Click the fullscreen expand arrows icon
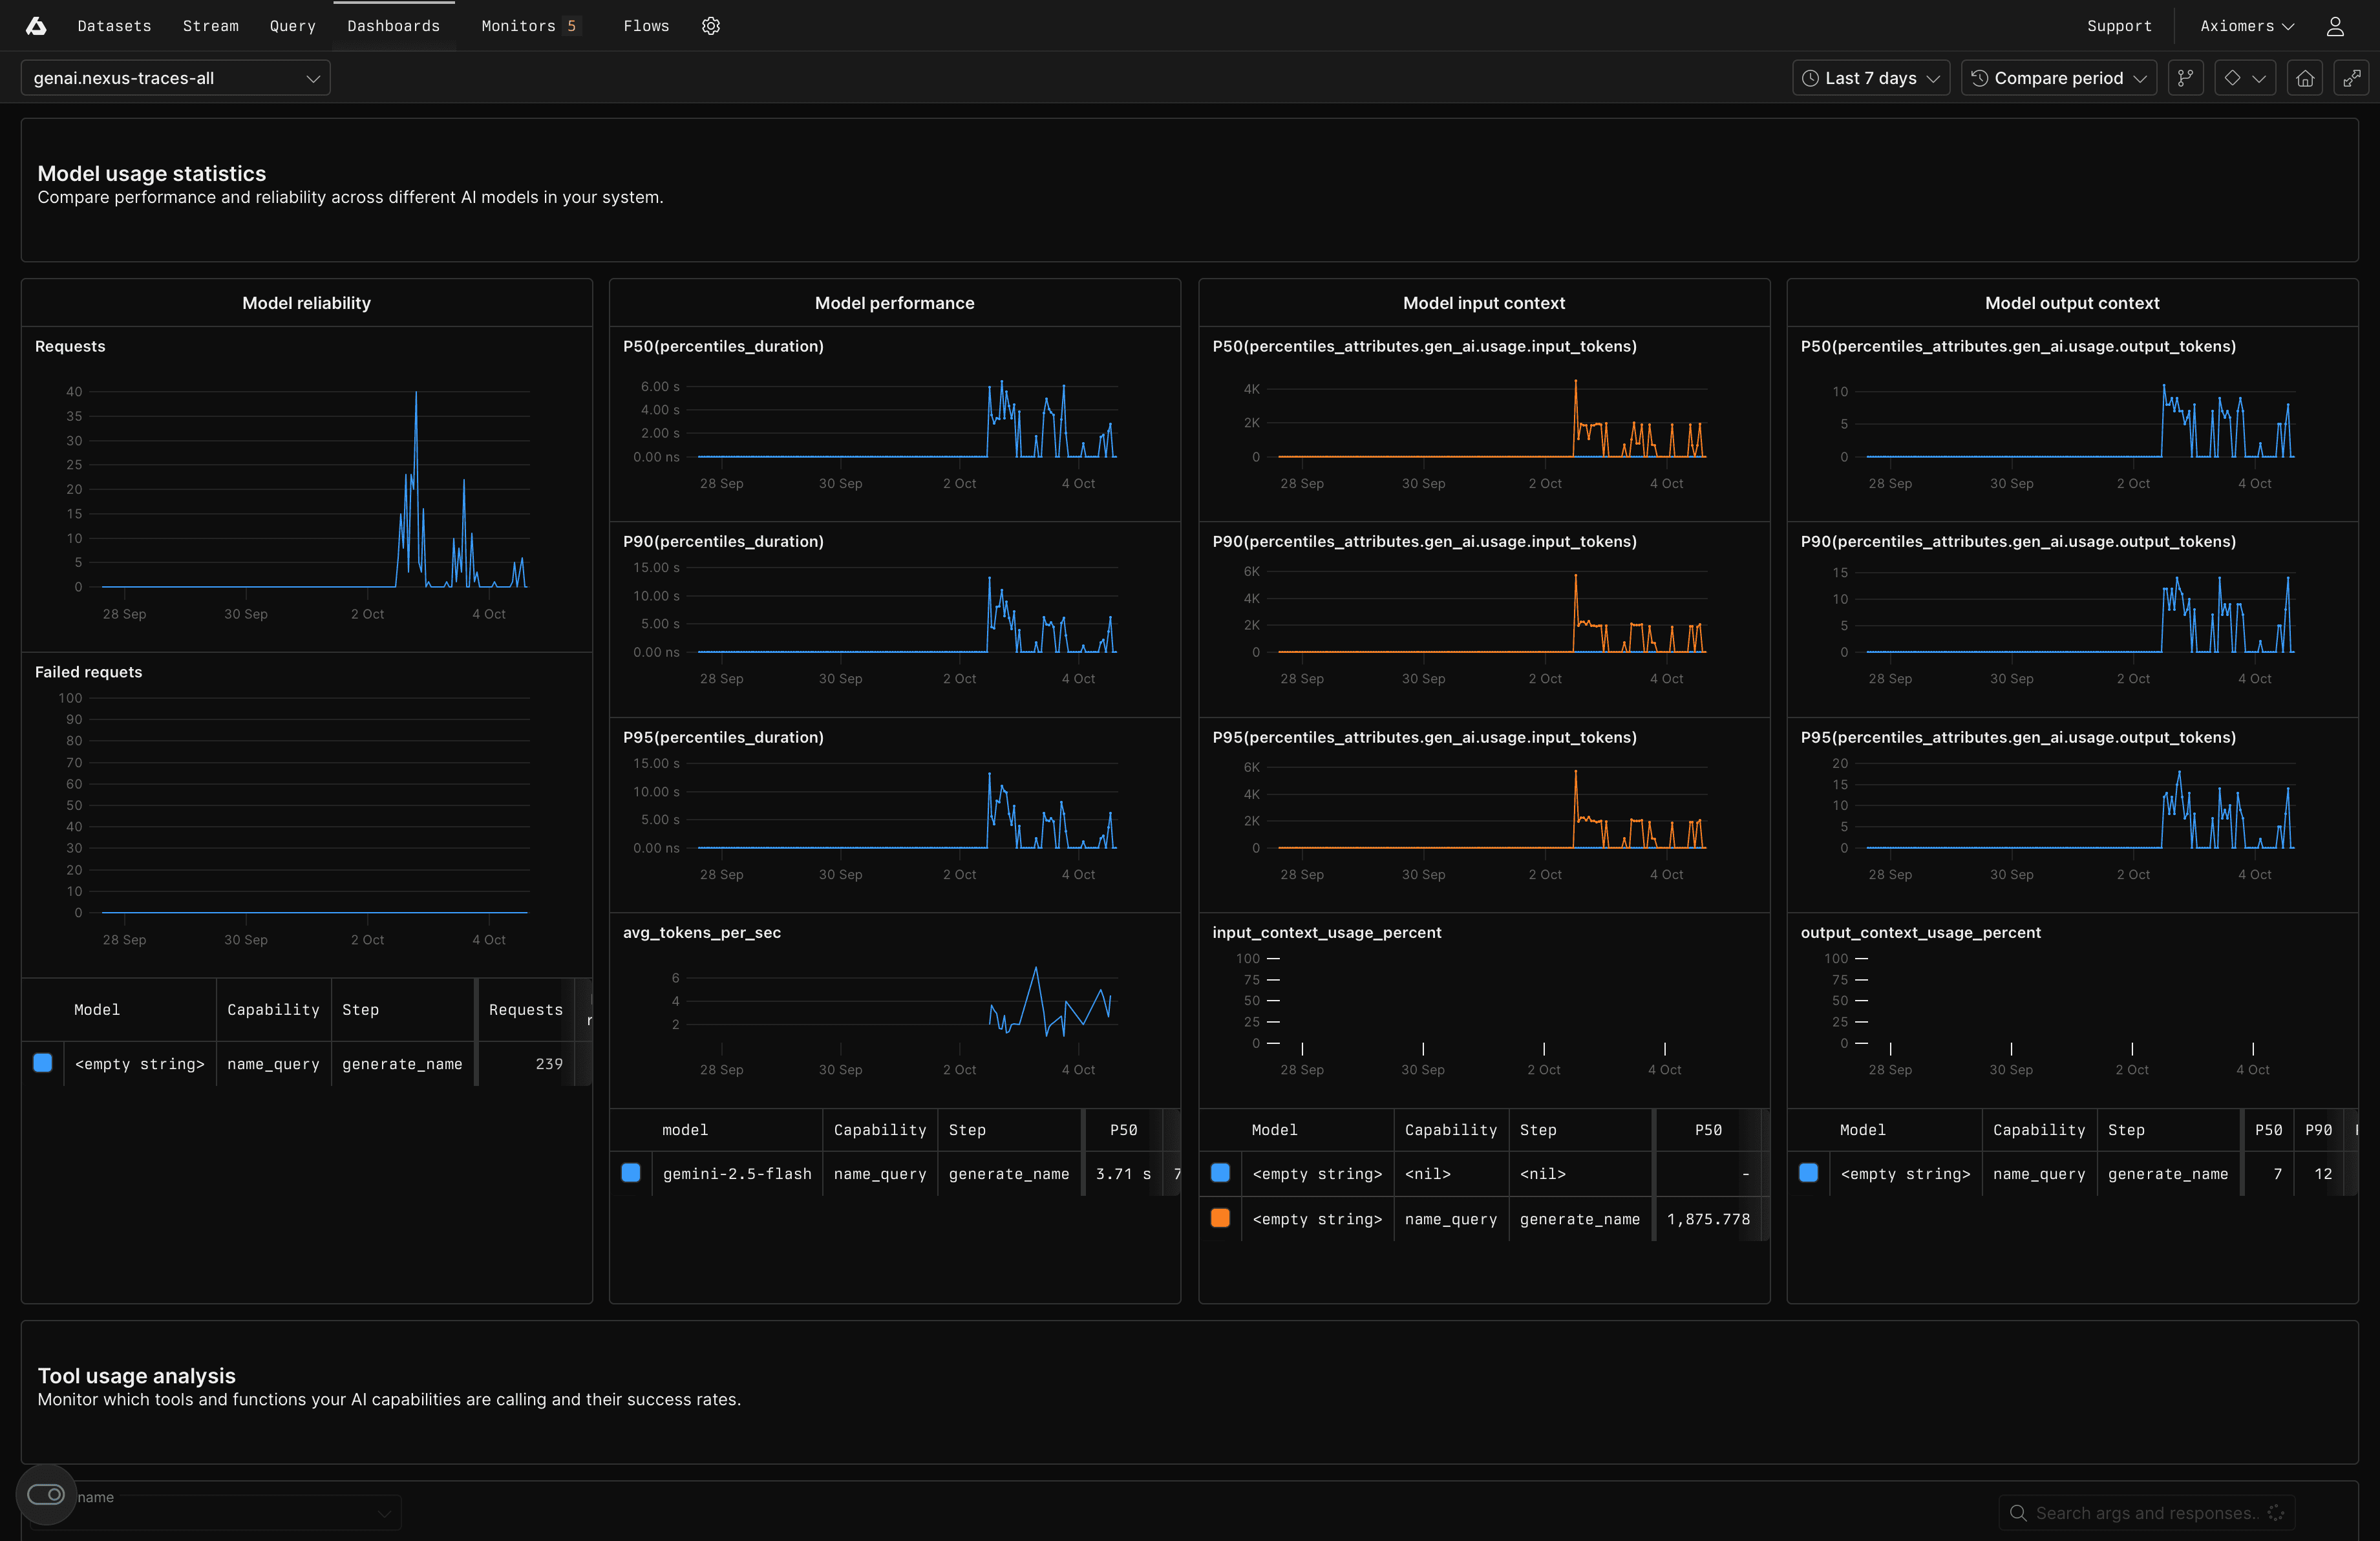Viewport: 2380px width, 1541px height. coord(2351,78)
